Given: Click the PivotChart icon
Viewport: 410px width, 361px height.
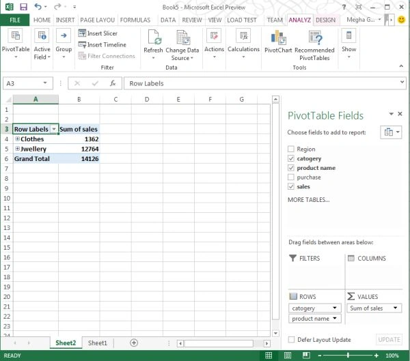Looking at the screenshot, I should (278, 38).
